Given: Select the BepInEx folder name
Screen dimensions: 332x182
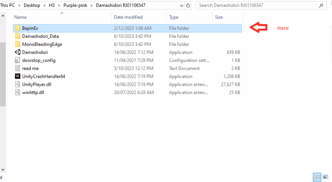Looking at the screenshot, I should 30,28.
